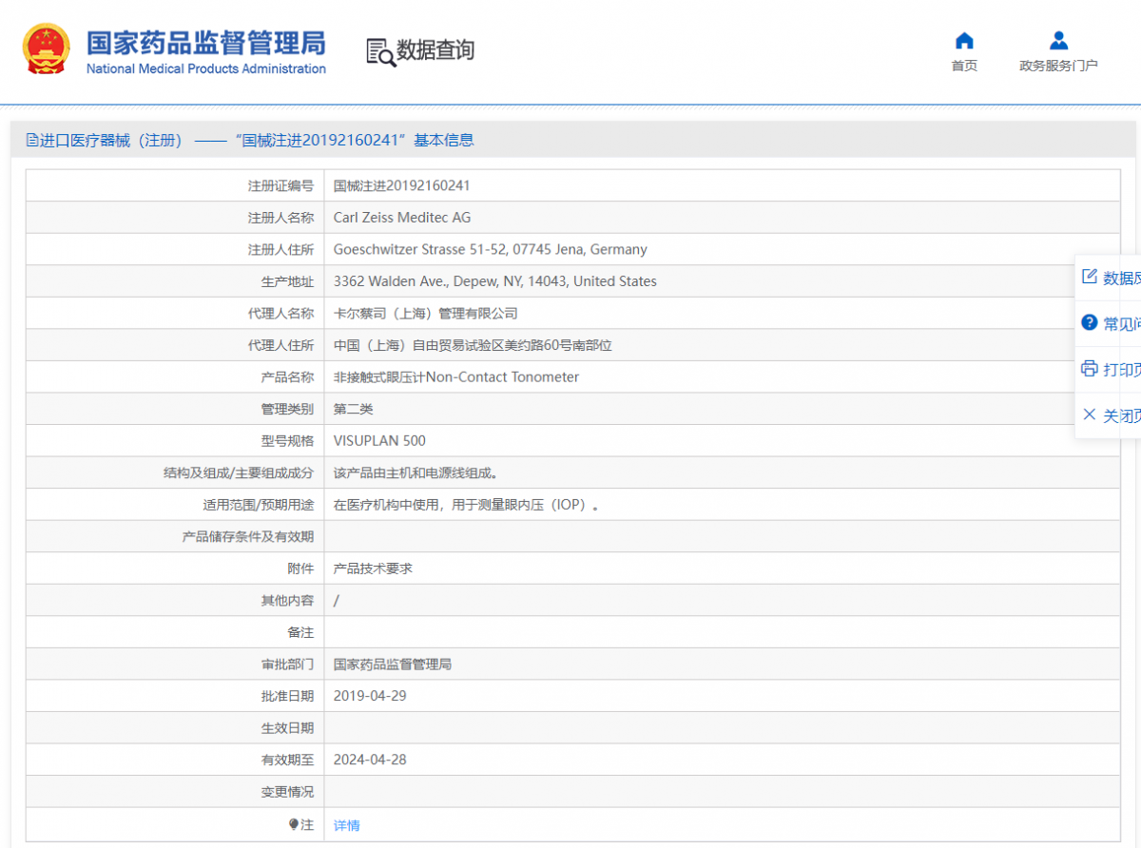This screenshot has width=1141, height=848.
Task: Click the bulb icon beside 注
Action: (x=294, y=825)
